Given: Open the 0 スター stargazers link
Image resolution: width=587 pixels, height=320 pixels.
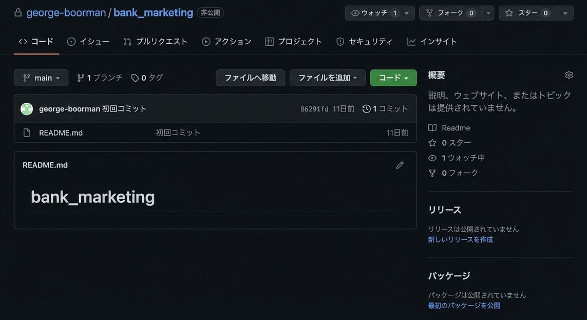Looking at the screenshot, I should click(x=457, y=143).
